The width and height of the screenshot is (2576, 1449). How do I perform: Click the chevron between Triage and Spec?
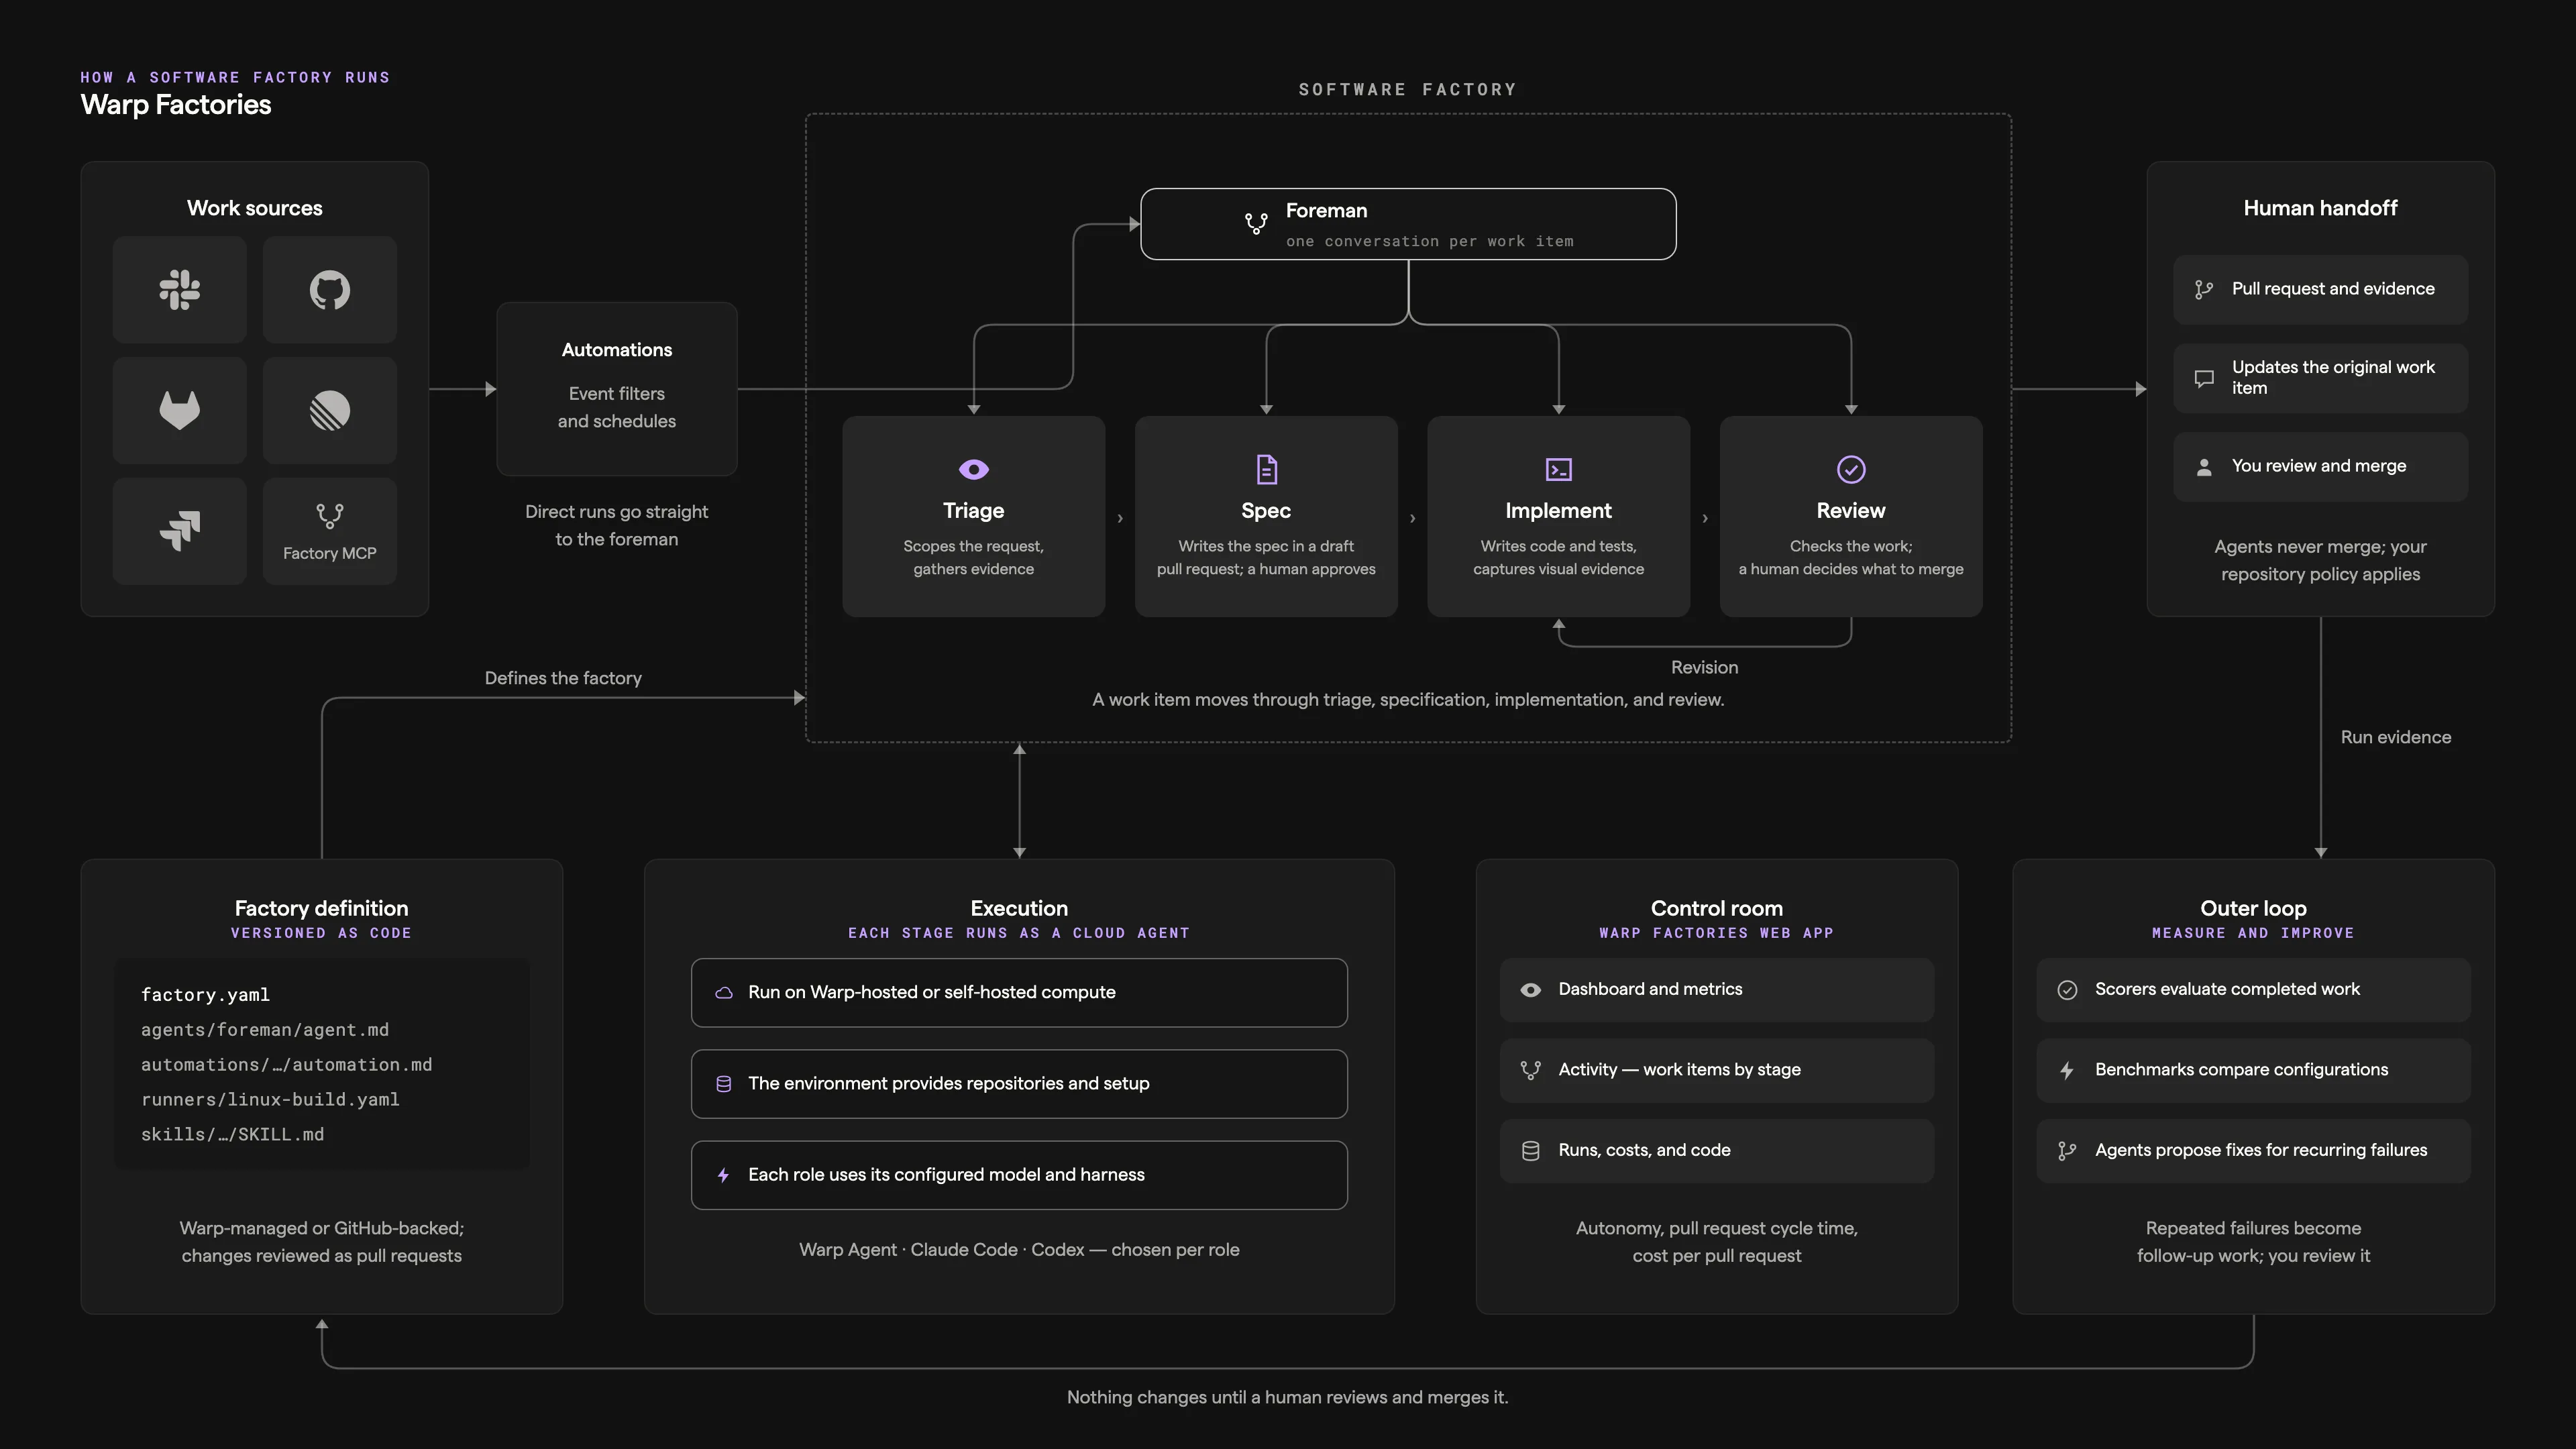click(x=1120, y=518)
